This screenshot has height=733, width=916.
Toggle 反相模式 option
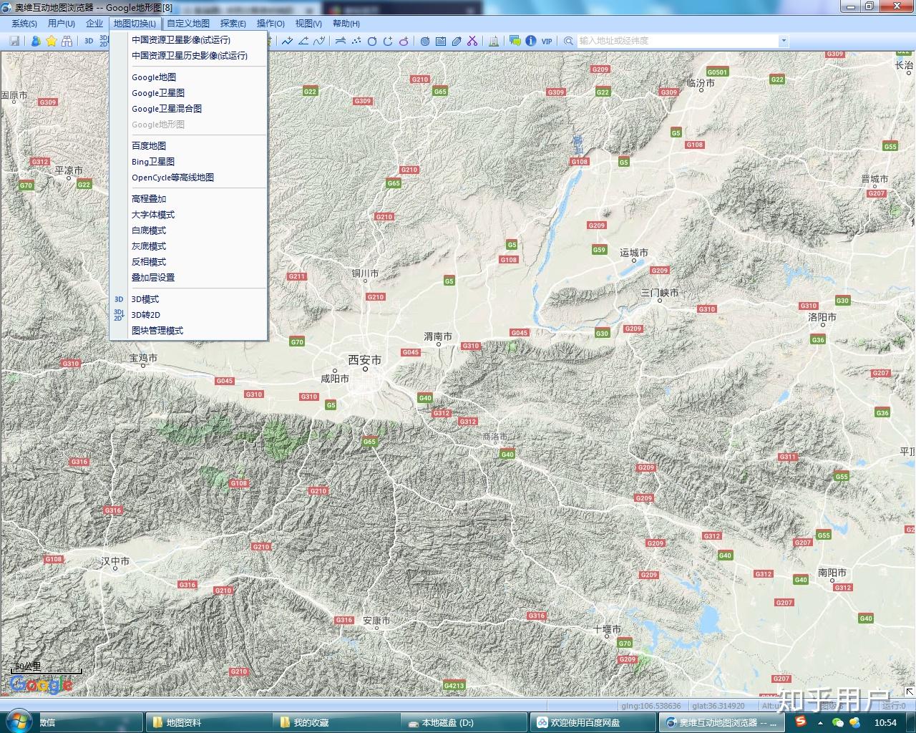(149, 262)
